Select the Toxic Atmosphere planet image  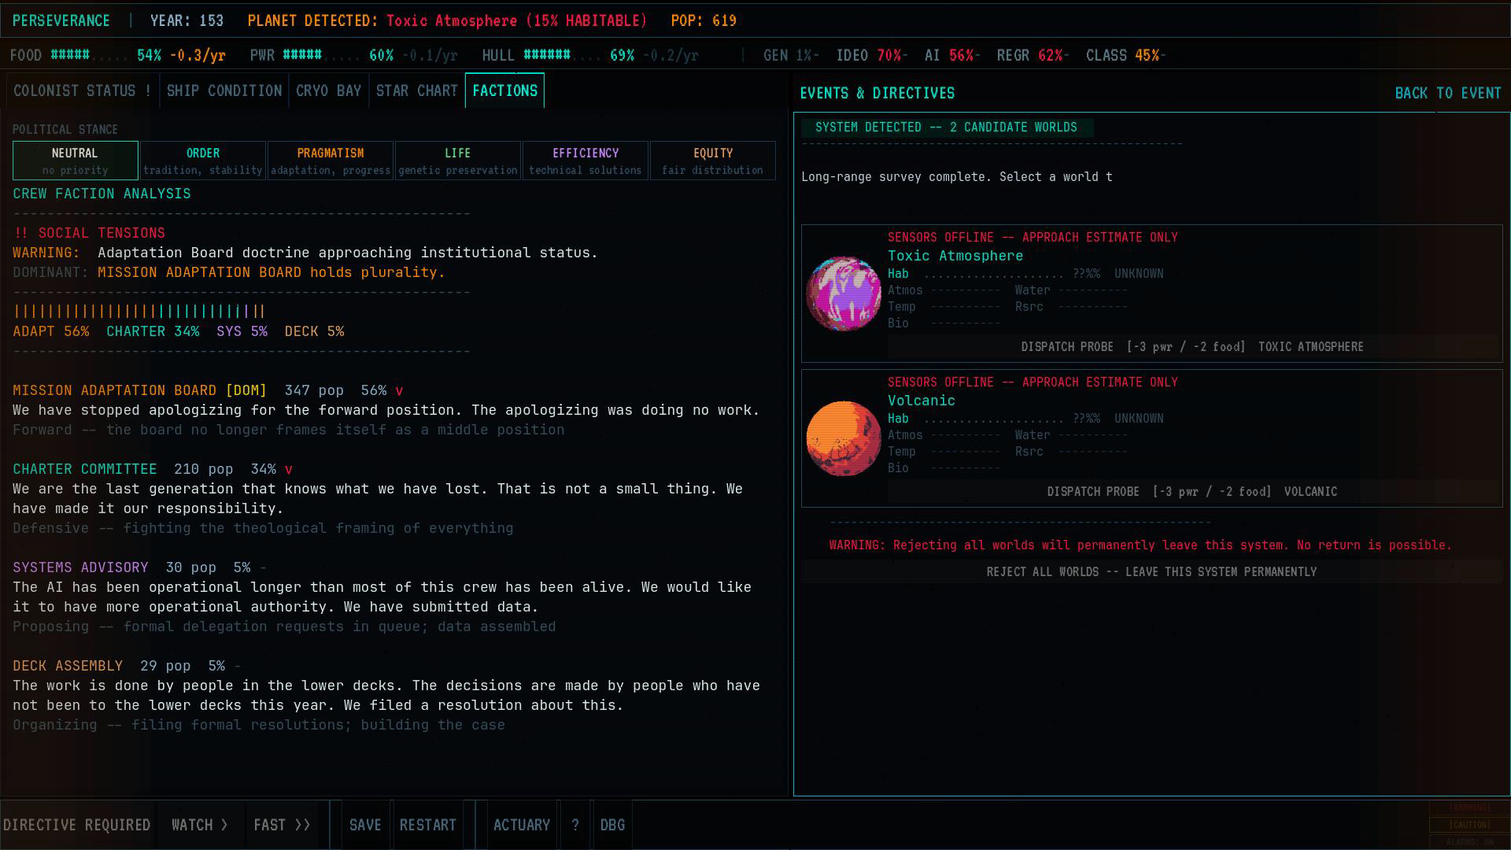click(x=844, y=294)
